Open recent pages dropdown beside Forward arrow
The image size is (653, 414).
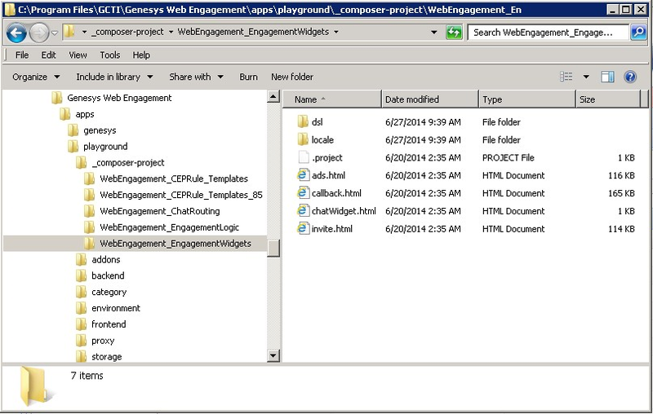click(55, 33)
